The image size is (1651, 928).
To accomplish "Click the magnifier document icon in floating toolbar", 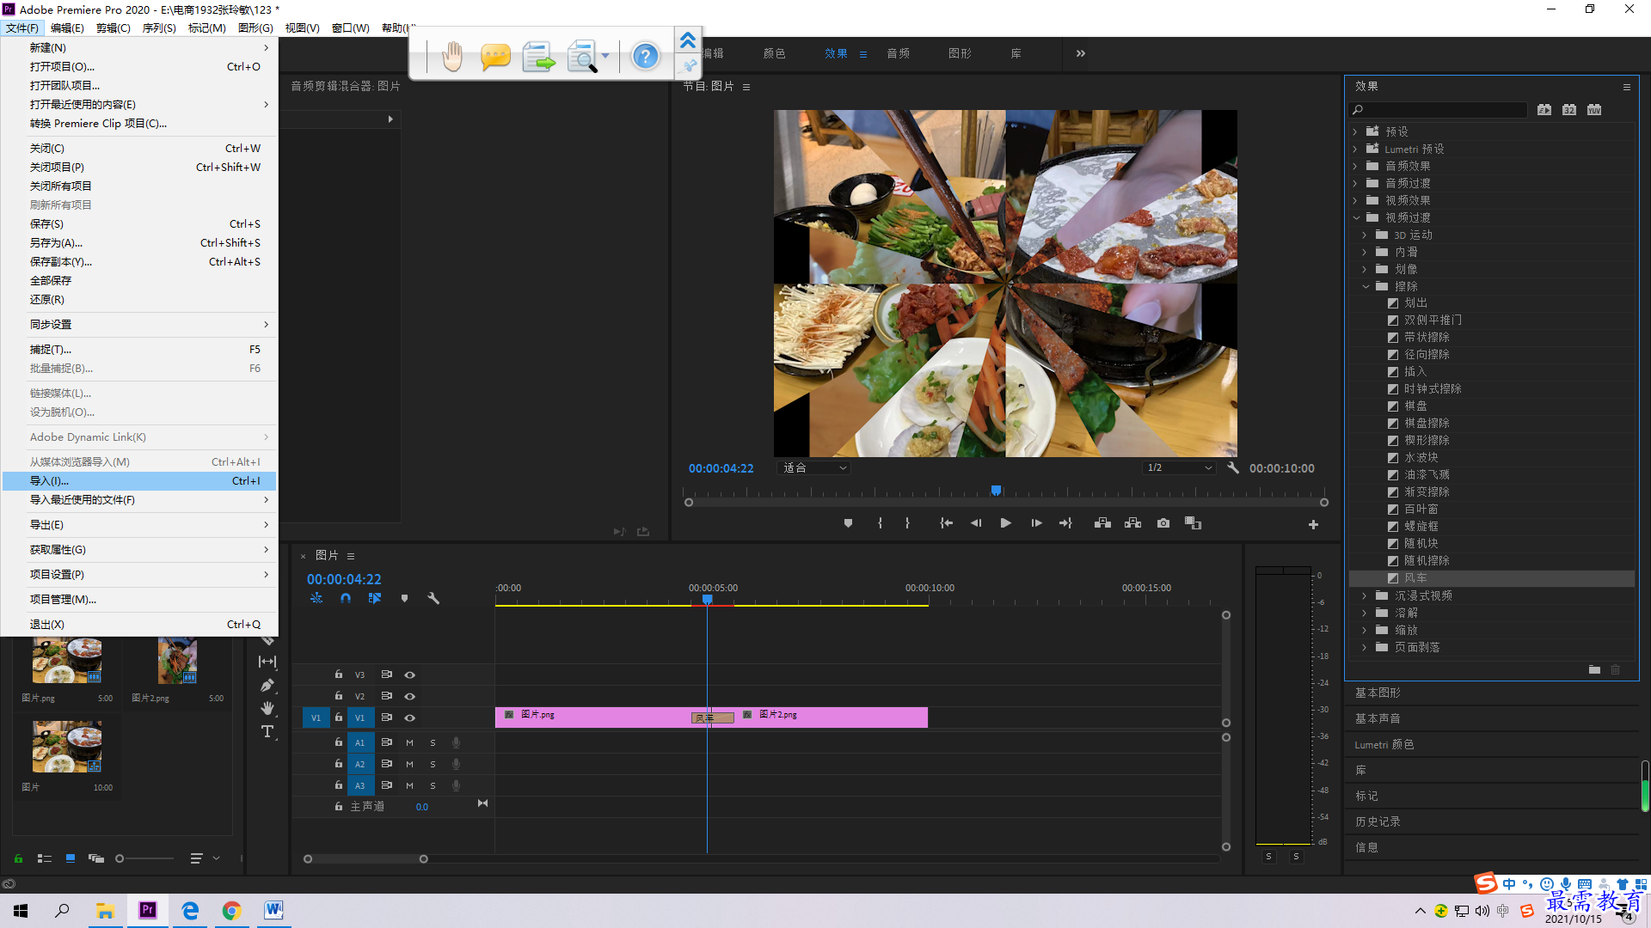I will 583,57.
